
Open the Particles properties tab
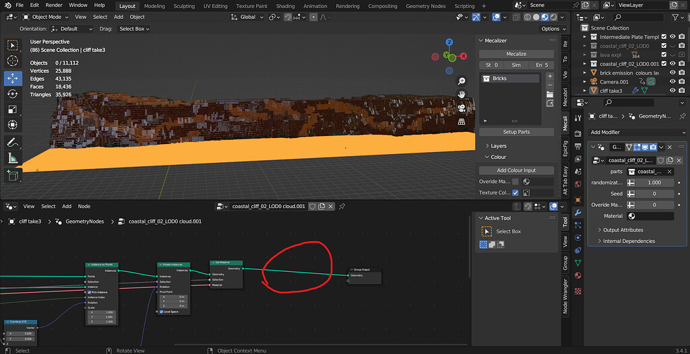tap(578, 225)
